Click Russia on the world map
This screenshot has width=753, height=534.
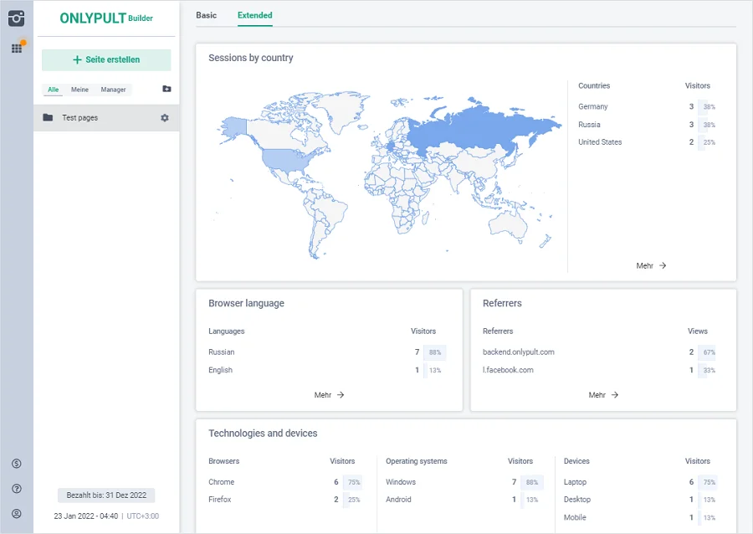tap(485, 130)
